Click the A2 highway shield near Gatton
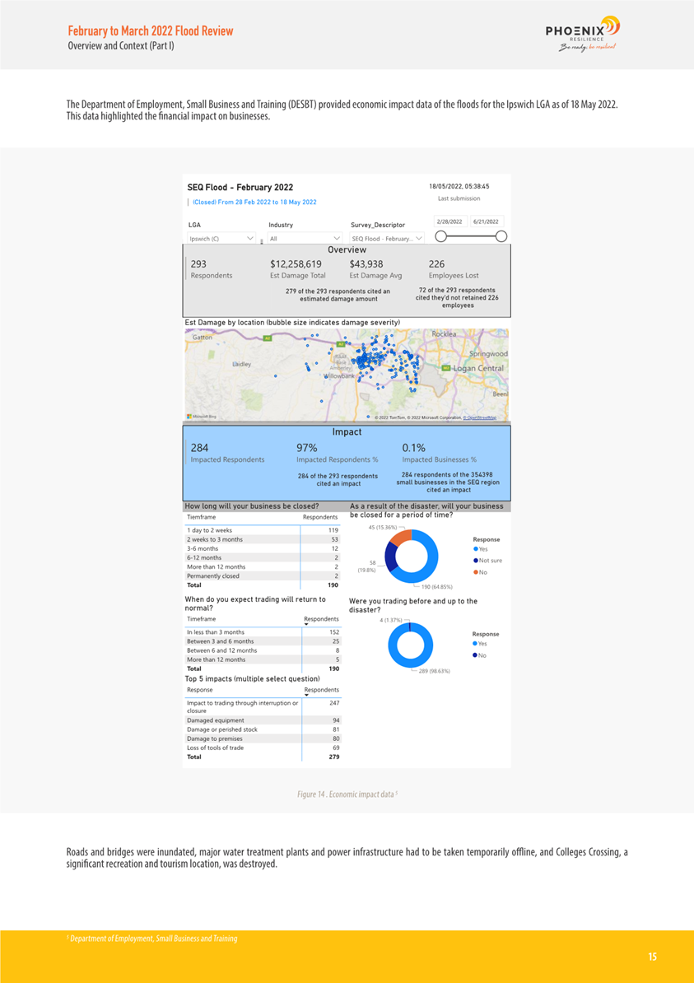The height and width of the screenshot is (983, 694). [267, 338]
